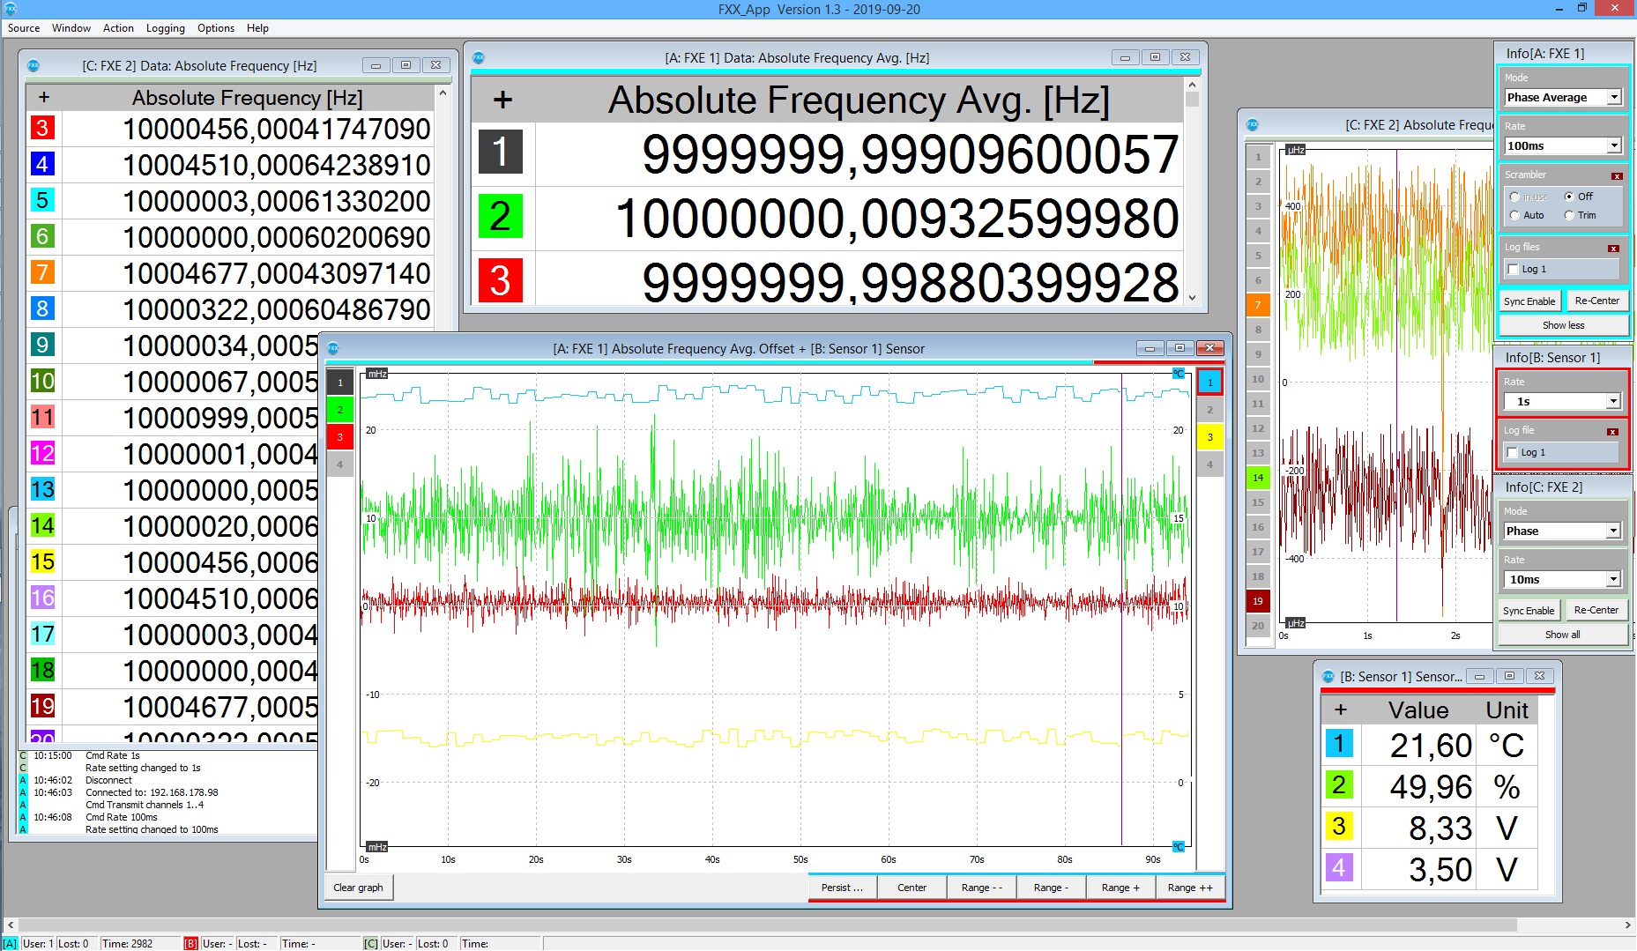Toggle red FXE 1 channel 3 in offset graph
This screenshot has width=1637, height=951.
tap(340, 437)
